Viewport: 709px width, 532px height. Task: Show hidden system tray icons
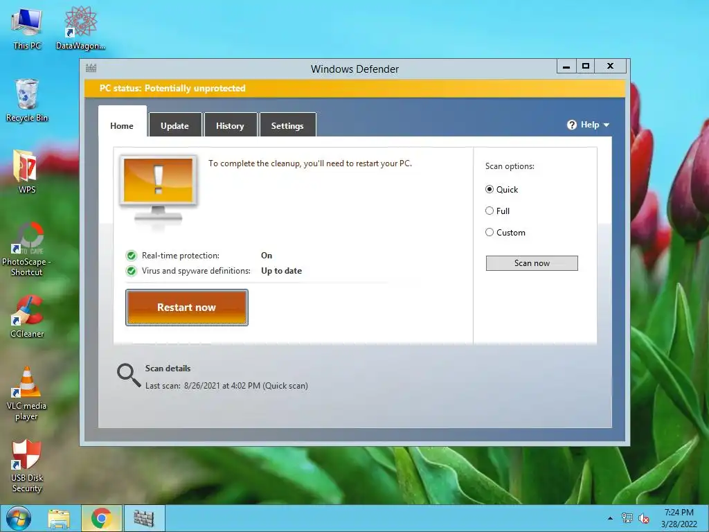tap(611, 518)
